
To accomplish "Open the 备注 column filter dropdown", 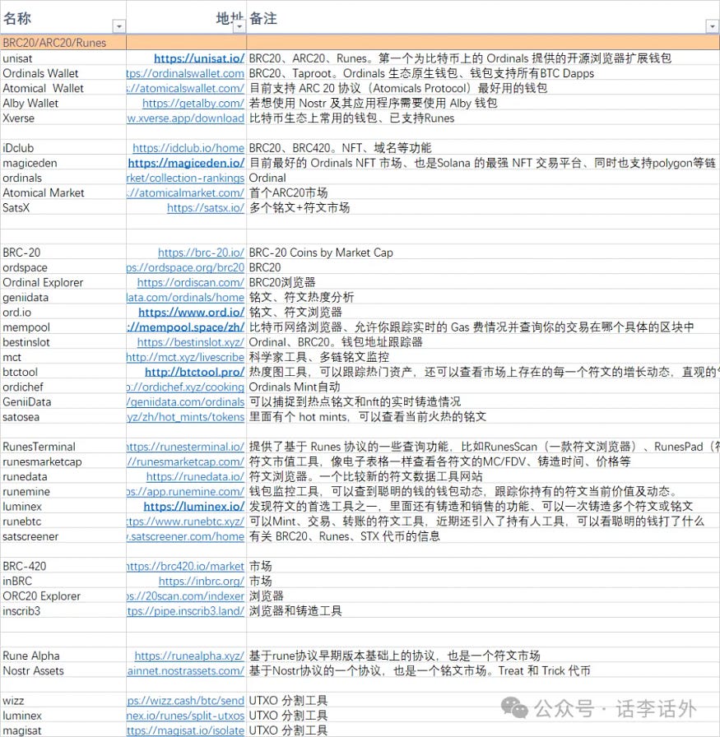I will [713, 26].
